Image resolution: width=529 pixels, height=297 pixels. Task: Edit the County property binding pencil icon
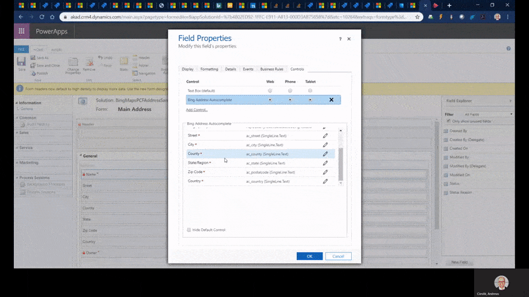(325, 154)
